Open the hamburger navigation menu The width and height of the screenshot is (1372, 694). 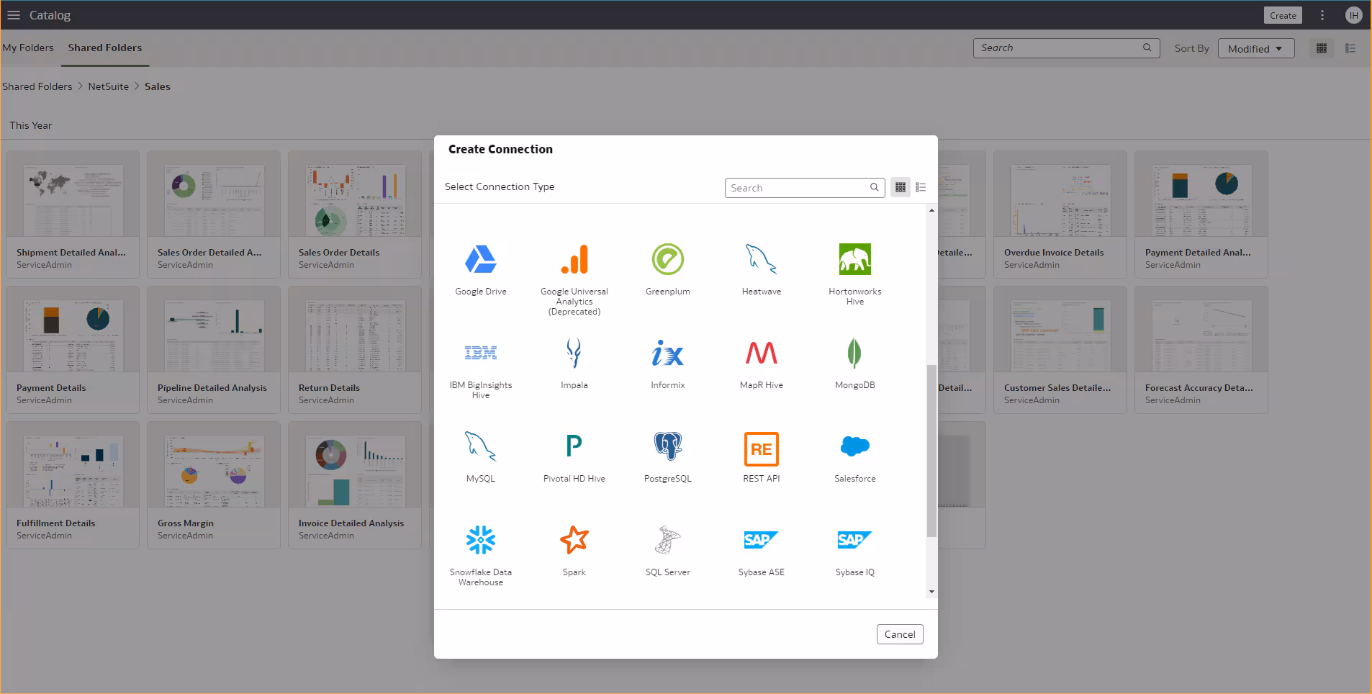pyautogui.click(x=13, y=15)
